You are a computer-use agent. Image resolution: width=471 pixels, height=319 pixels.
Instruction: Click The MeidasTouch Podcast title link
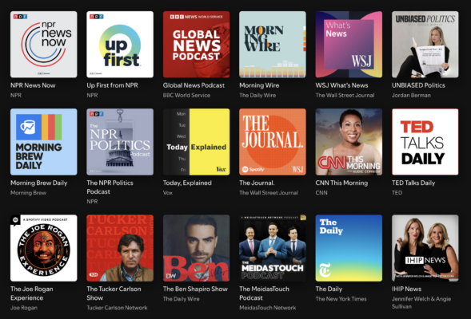[264, 293]
